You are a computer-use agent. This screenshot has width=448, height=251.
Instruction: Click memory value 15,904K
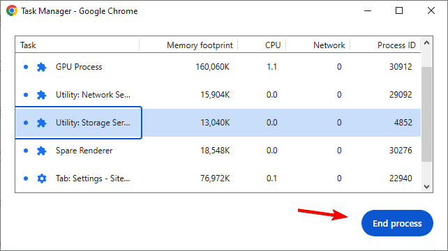(x=215, y=95)
